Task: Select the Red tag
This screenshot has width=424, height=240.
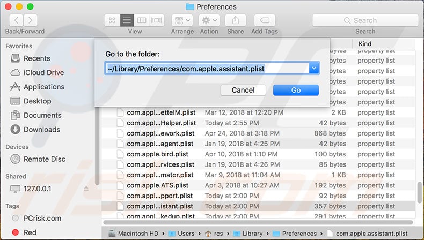Action: coord(24,232)
